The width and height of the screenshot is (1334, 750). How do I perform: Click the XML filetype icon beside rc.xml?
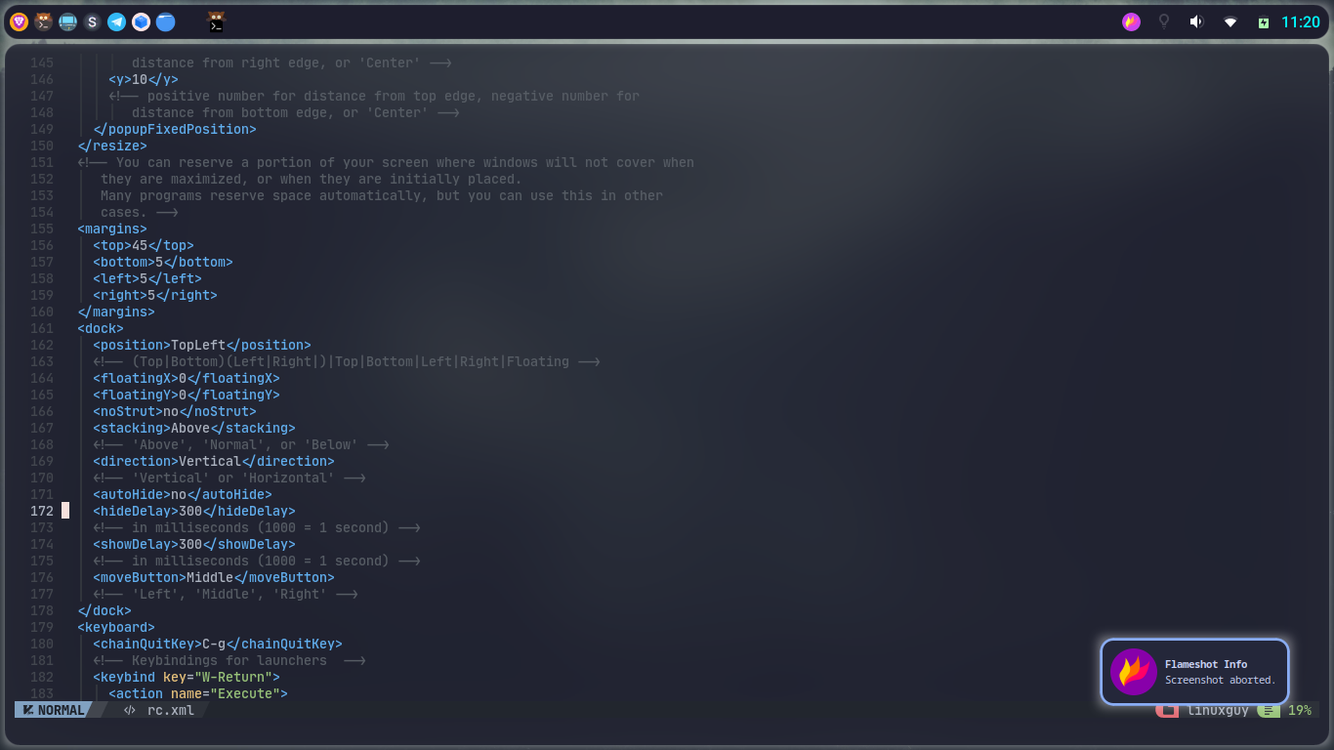pos(129,710)
